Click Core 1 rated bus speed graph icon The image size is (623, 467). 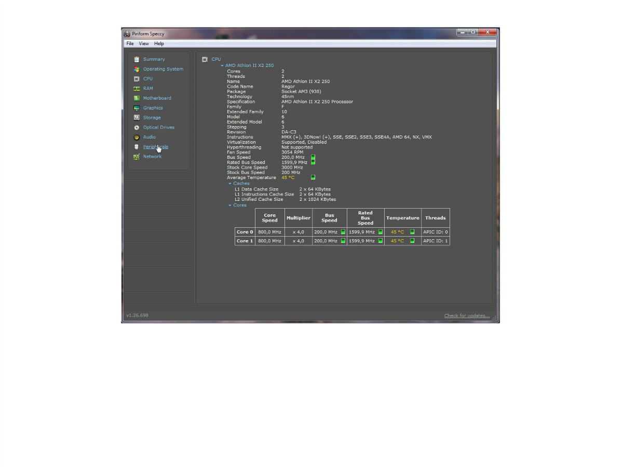click(380, 241)
